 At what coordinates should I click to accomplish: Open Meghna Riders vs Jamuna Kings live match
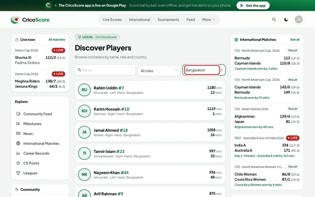pyautogui.click(x=40, y=80)
